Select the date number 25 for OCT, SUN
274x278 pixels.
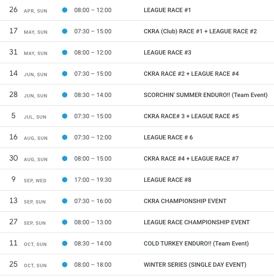[x=13, y=264]
